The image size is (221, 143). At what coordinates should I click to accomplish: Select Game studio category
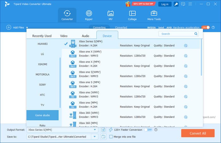[x=43, y=115]
